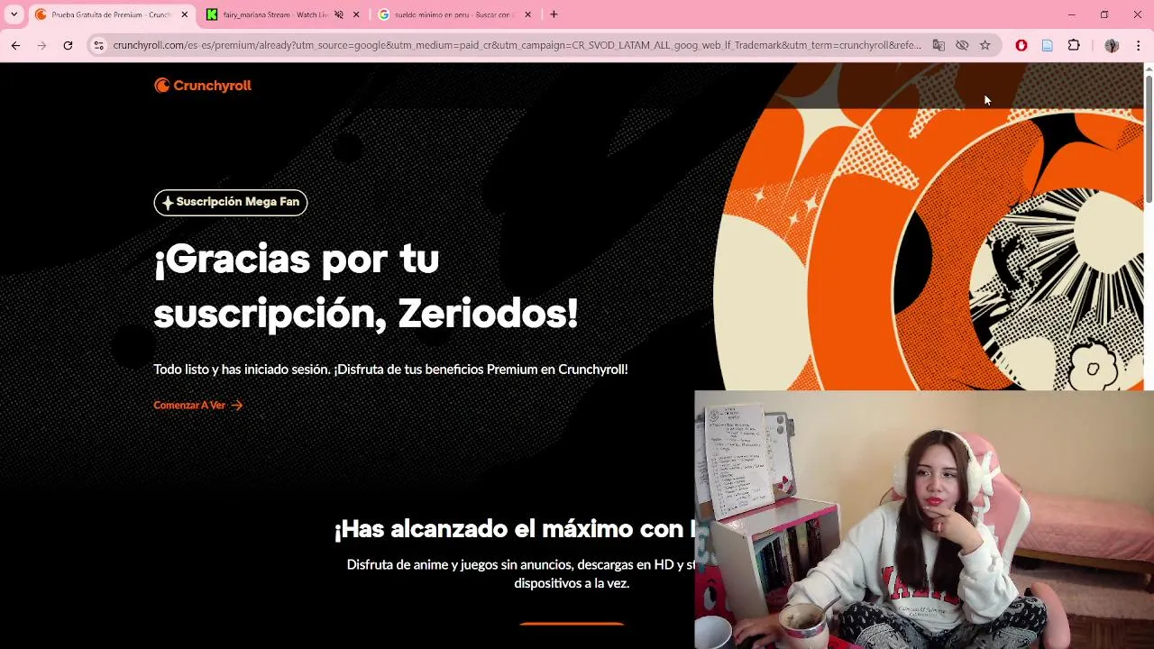Click the arrow next to Comenzar A Ver
Screen dimensions: 1154x649
coord(237,406)
